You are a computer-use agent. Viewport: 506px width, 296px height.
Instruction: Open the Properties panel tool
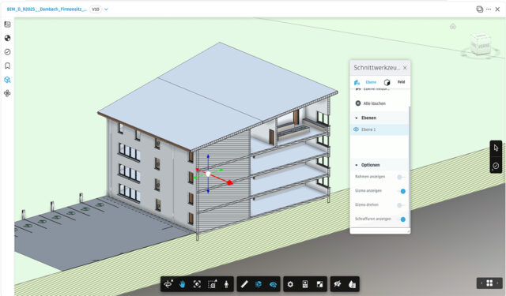point(305,283)
